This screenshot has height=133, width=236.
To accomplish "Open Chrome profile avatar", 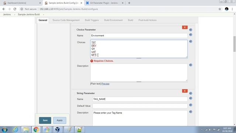I will pos(227,9).
